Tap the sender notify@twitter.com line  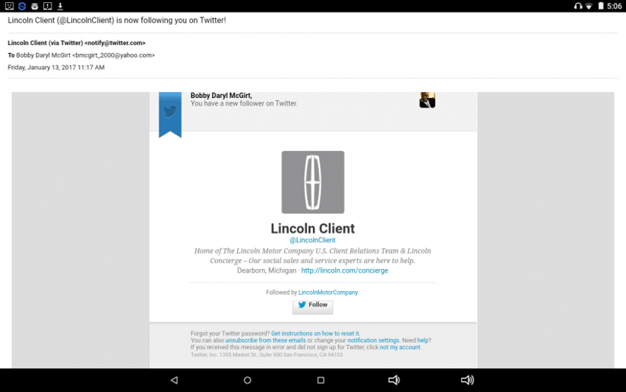[77, 43]
